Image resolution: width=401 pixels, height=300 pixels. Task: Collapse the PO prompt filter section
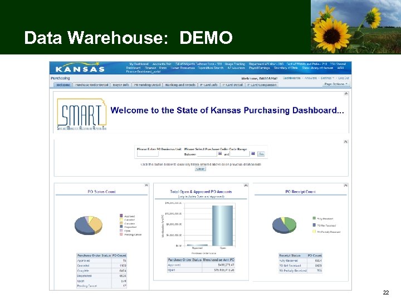345,142
